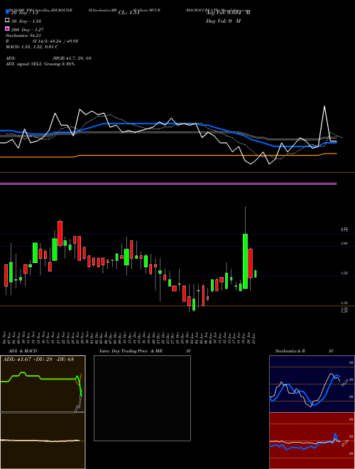The image size is (355, 469).
Task: Click the tallest green candlestick near chart end
Action: click(x=245, y=261)
